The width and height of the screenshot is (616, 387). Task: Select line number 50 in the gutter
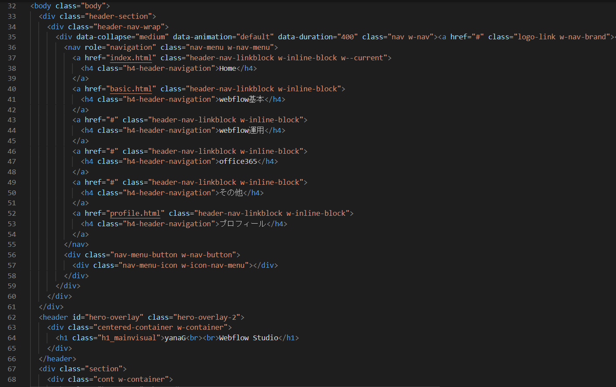(12, 193)
